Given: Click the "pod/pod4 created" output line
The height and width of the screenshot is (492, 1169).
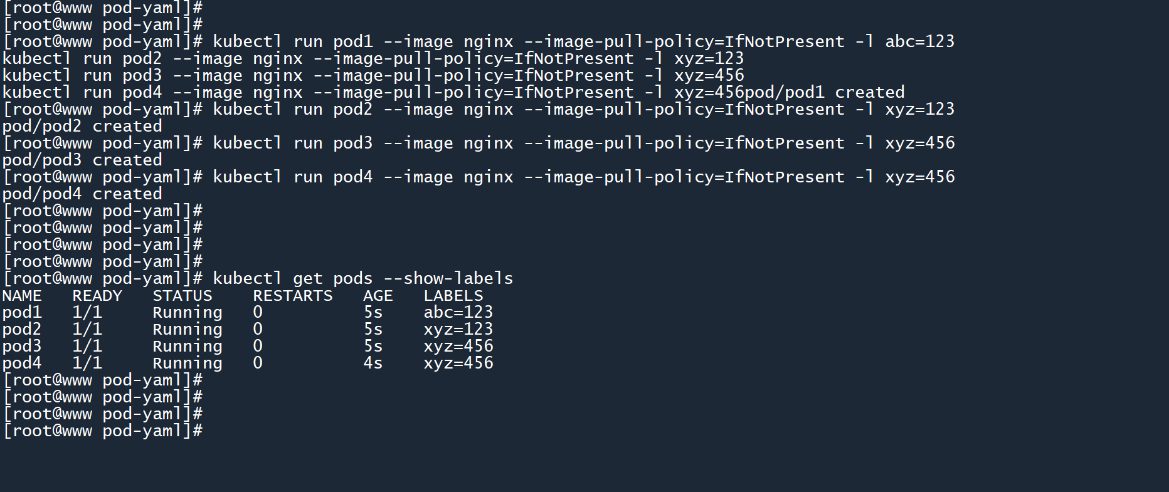Looking at the screenshot, I should (82, 194).
